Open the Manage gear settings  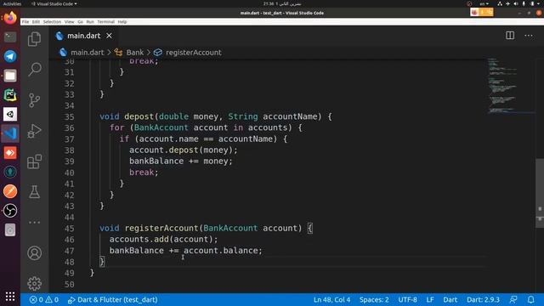point(34,283)
